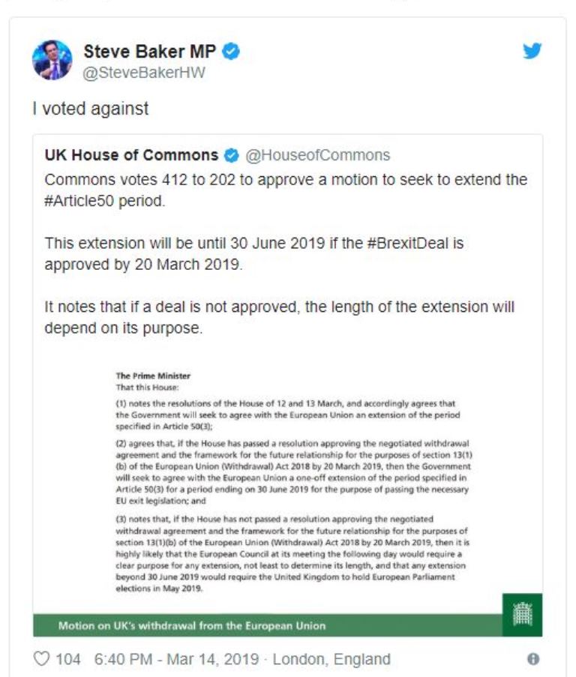Click the quoted tweet text about 412 to 202
This screenshot has width=576, height=677.
click(x=285, y=181)
